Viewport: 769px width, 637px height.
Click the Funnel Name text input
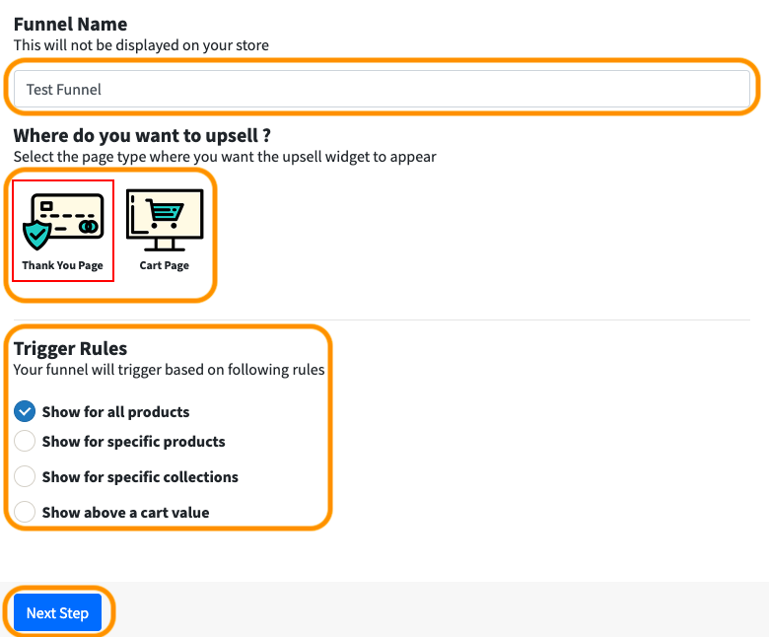(x=382, y=90)
